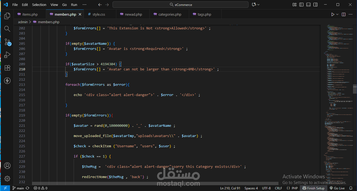The image size is (357, 191).
Task: Toggle the Primary Side Bar
Action: 301,5
